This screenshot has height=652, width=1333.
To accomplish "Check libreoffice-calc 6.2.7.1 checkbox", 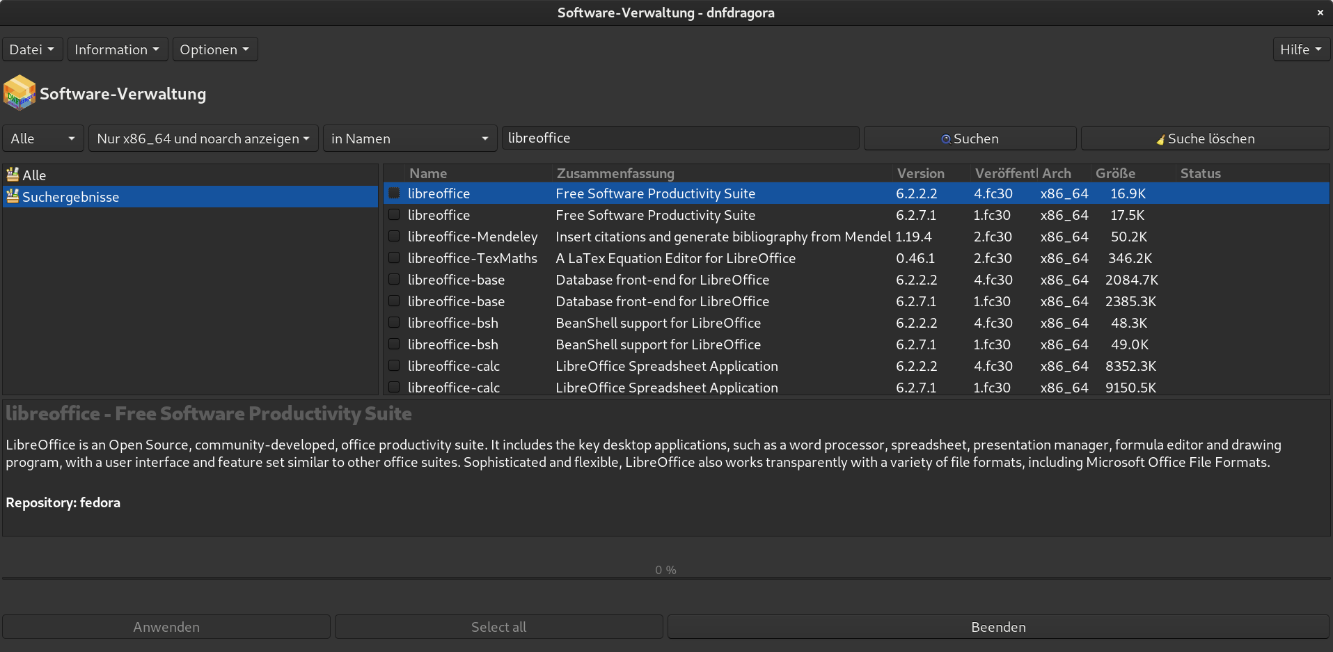I will point(394,387).
